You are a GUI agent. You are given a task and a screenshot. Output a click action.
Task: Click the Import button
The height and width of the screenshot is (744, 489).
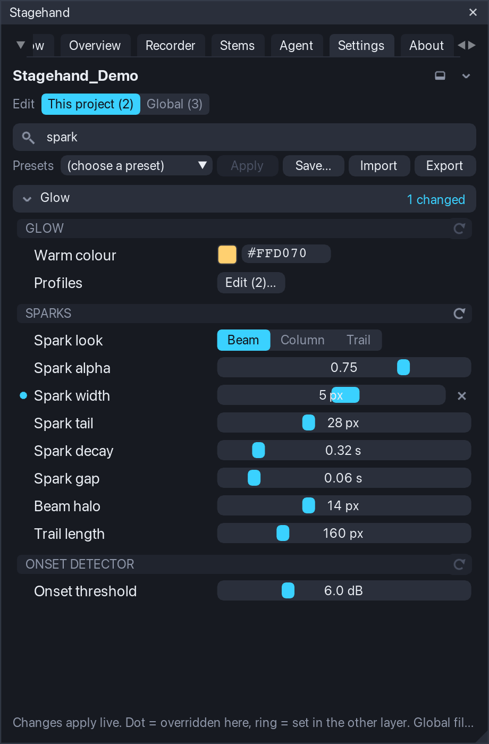pyautogui.click(x=379, y=166)
